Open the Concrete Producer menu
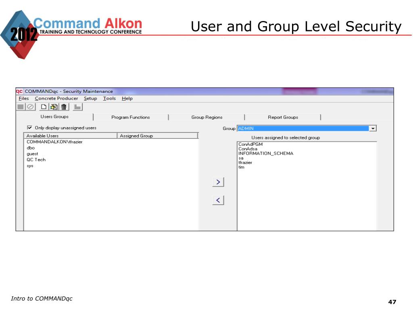 pos(56,98)
